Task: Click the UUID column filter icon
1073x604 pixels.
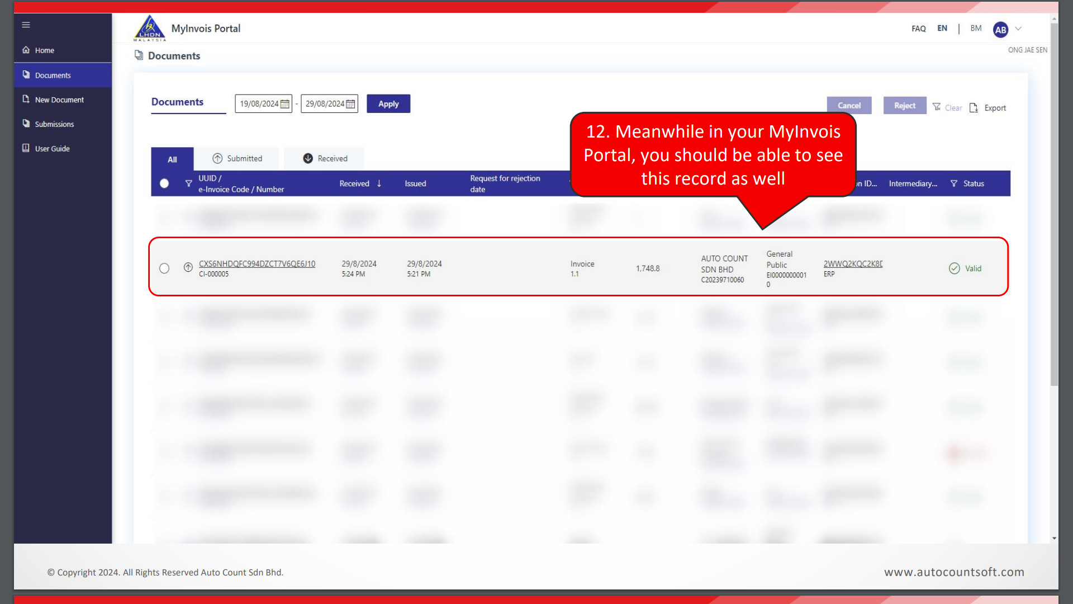Action: point(188,183)
